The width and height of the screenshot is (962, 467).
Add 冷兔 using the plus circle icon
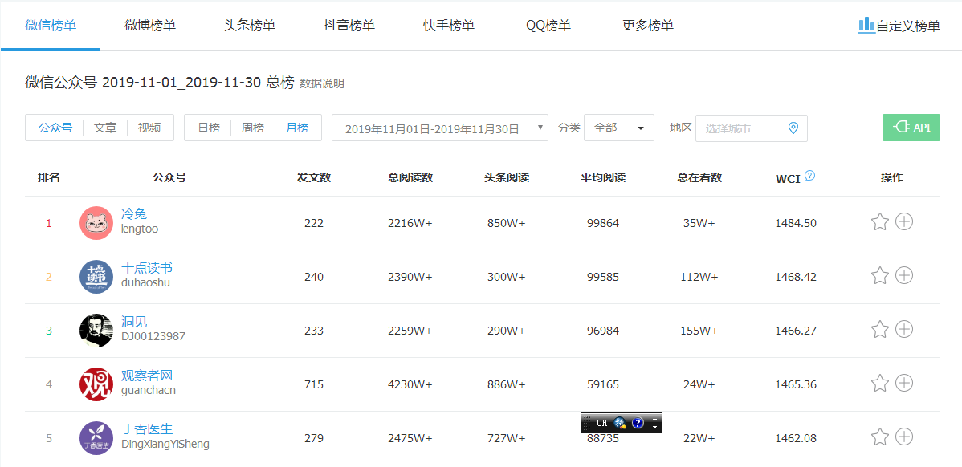904,221
